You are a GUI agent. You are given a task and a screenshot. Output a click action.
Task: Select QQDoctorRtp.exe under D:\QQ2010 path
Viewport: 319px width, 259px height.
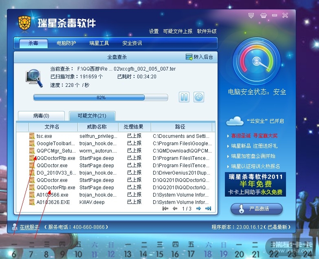coord(56,187)
